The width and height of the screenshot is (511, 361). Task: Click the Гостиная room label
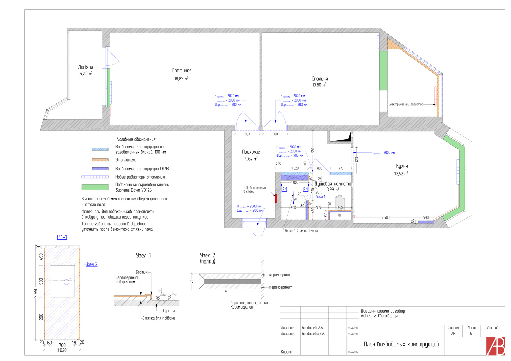click(x=182, y=71)
